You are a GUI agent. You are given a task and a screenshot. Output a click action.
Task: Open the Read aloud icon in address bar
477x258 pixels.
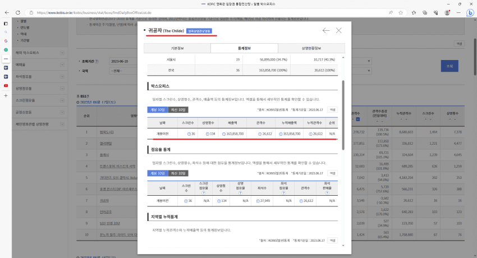coord(391,12)
